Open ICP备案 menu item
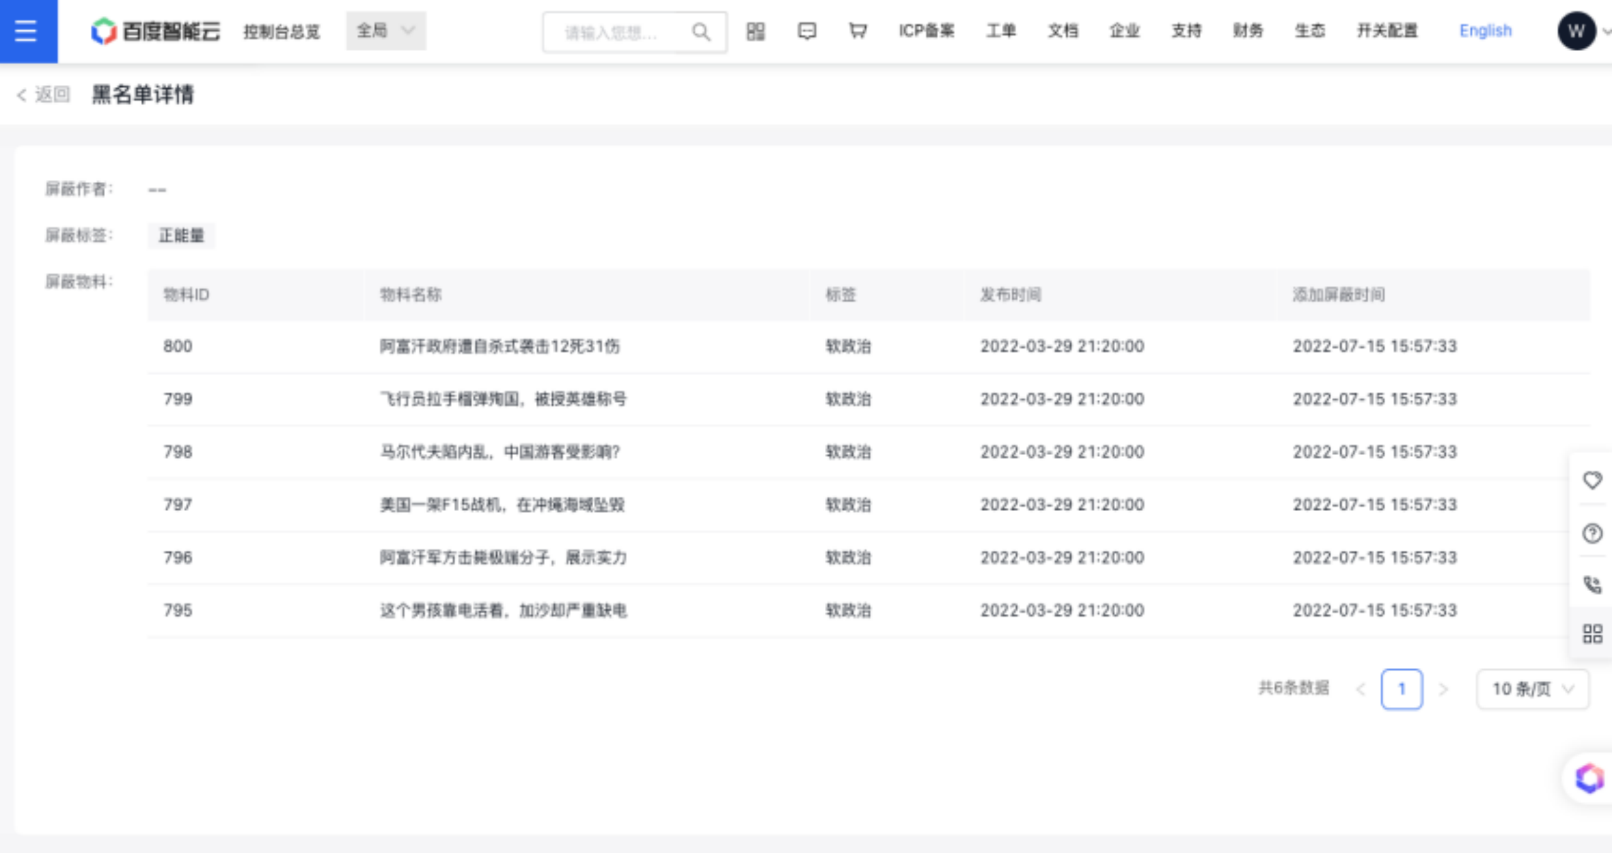Viewport: 1612px width, 853px height. 926,30
